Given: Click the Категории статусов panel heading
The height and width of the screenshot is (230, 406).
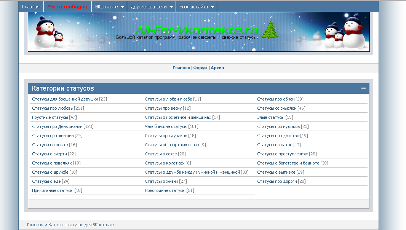Looking at the screenshot, I should pos(63,88).
